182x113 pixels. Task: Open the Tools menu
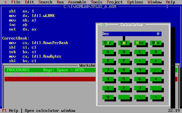pyautogui.click(x=96, y=2)
